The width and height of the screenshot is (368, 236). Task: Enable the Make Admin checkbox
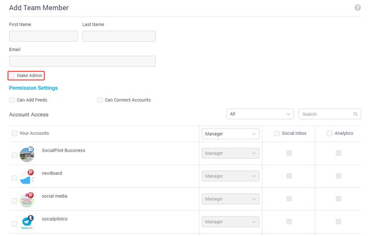pos(12,75)
